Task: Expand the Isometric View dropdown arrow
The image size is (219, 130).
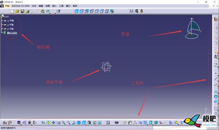Action: (x=86, y=125)
